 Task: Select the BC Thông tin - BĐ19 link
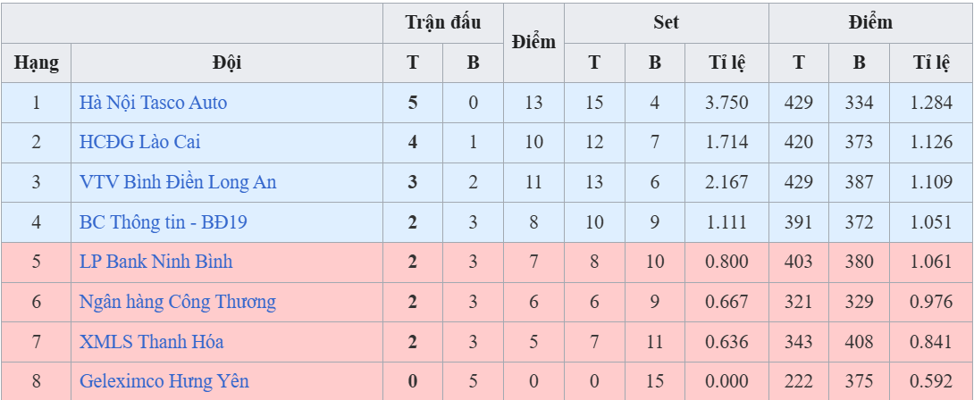163,222
